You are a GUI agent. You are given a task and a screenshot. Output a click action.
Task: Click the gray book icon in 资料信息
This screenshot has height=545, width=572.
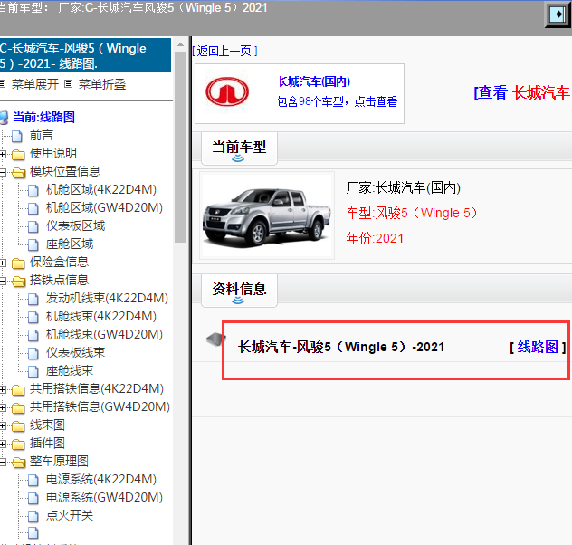[x=215, y=339]
